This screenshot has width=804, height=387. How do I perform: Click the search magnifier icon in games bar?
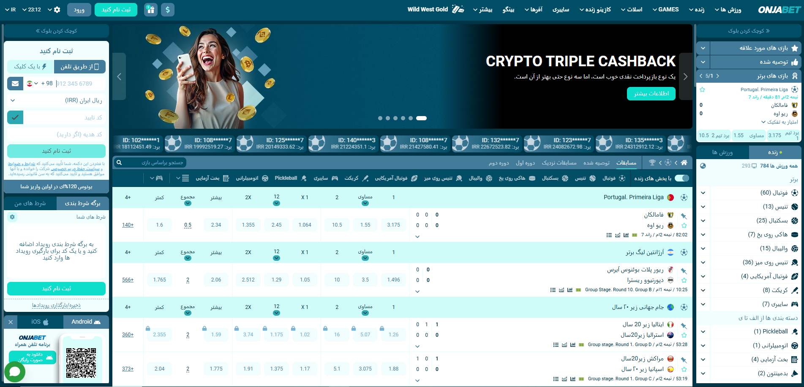point(120,162)
